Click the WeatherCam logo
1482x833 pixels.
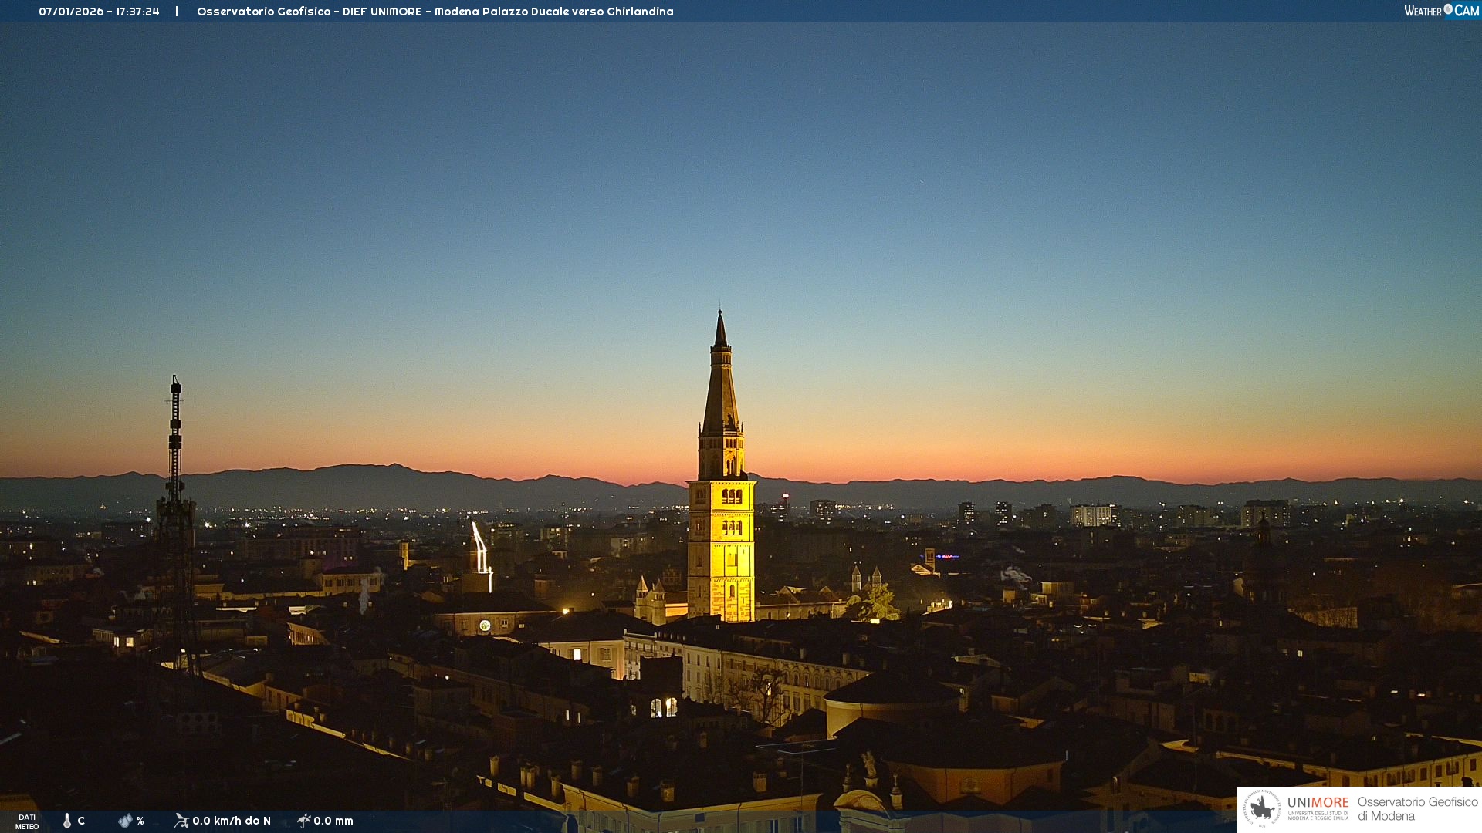tap(1441, 11)
